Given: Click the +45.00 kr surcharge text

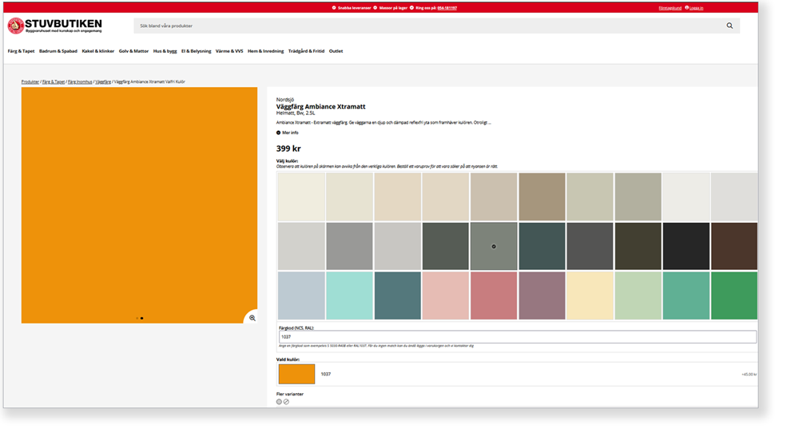Looking at the screenshot, I should pos(749,375).
